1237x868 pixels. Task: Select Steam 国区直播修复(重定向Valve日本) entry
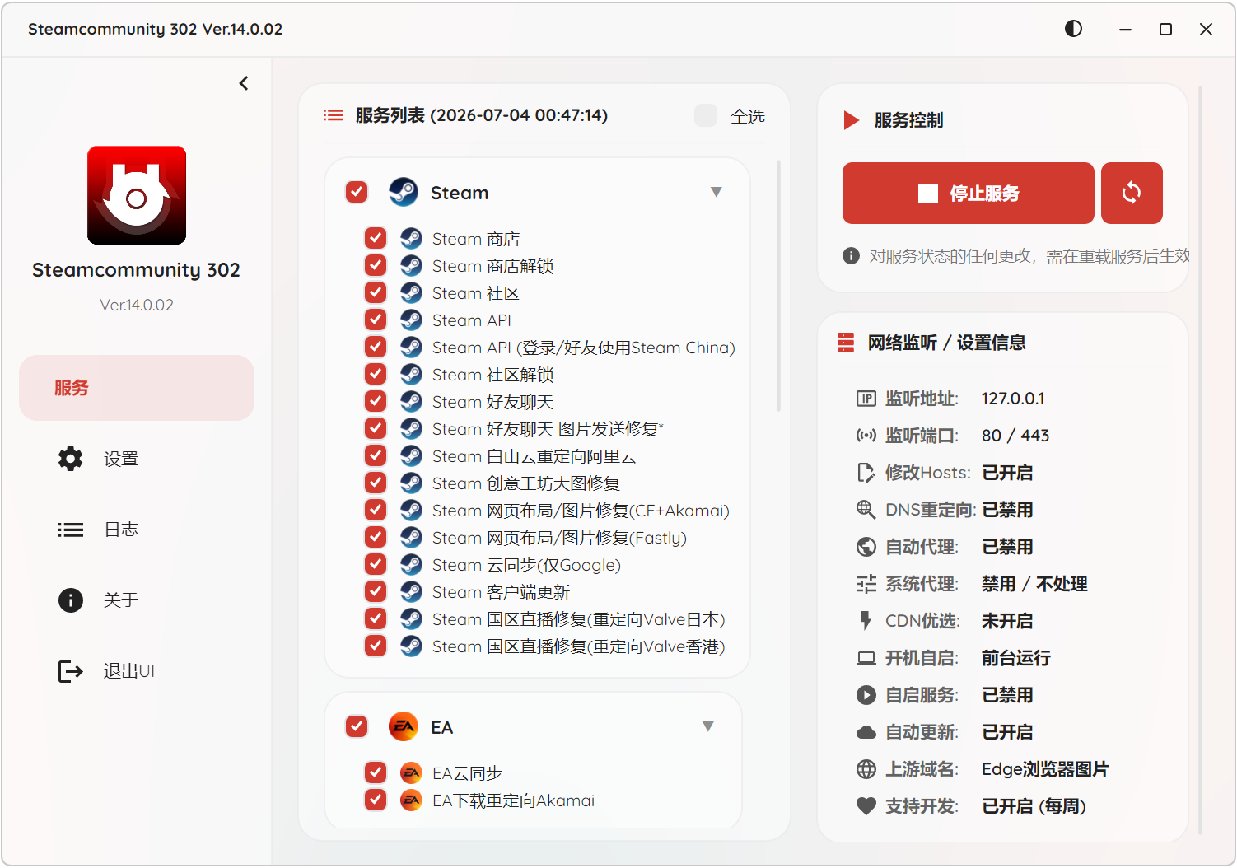(578, 619)
